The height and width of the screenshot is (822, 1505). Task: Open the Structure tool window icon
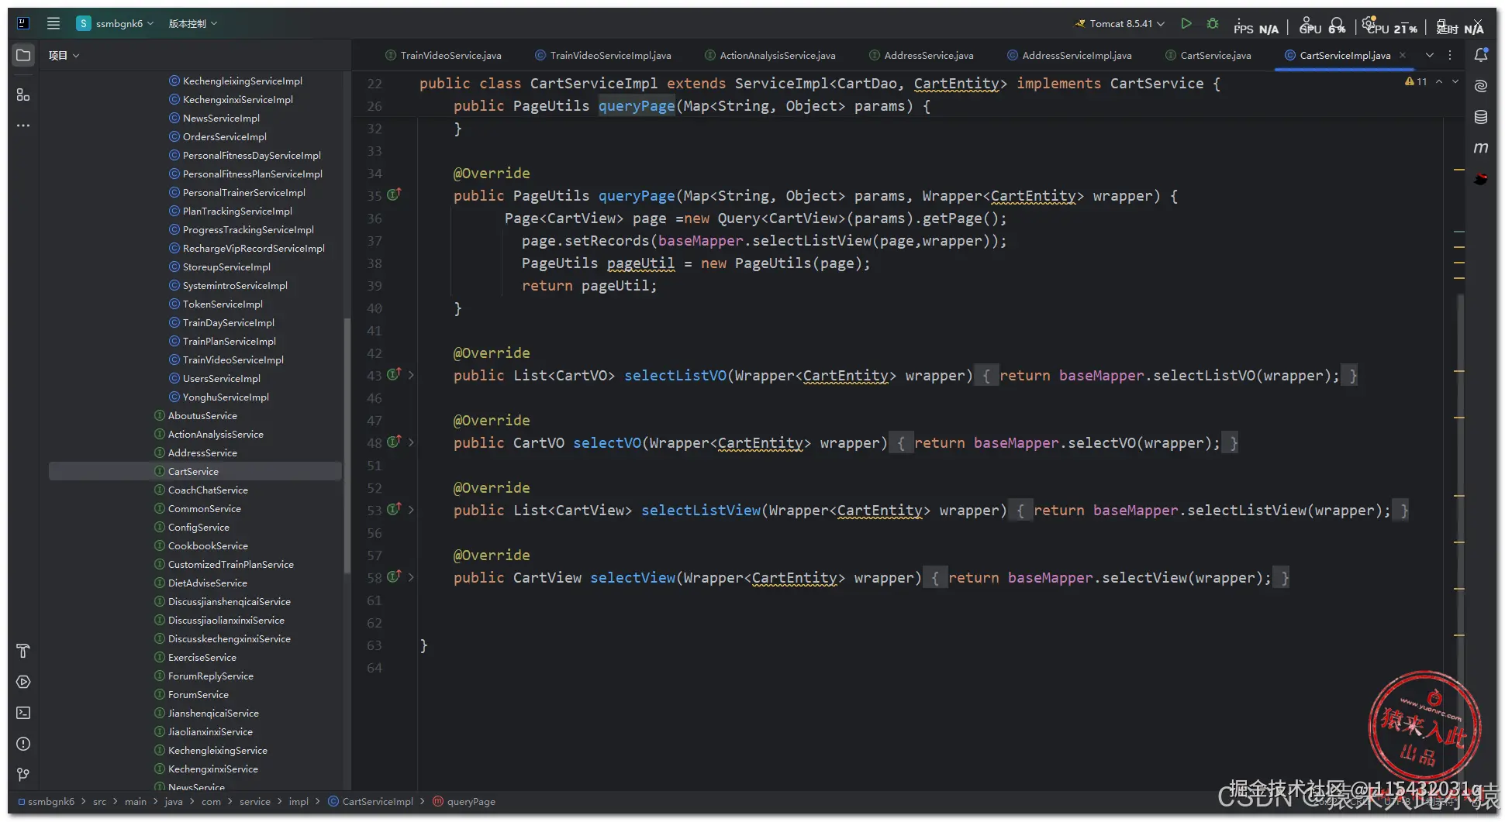pyautogui.click(x=23, y=95)
